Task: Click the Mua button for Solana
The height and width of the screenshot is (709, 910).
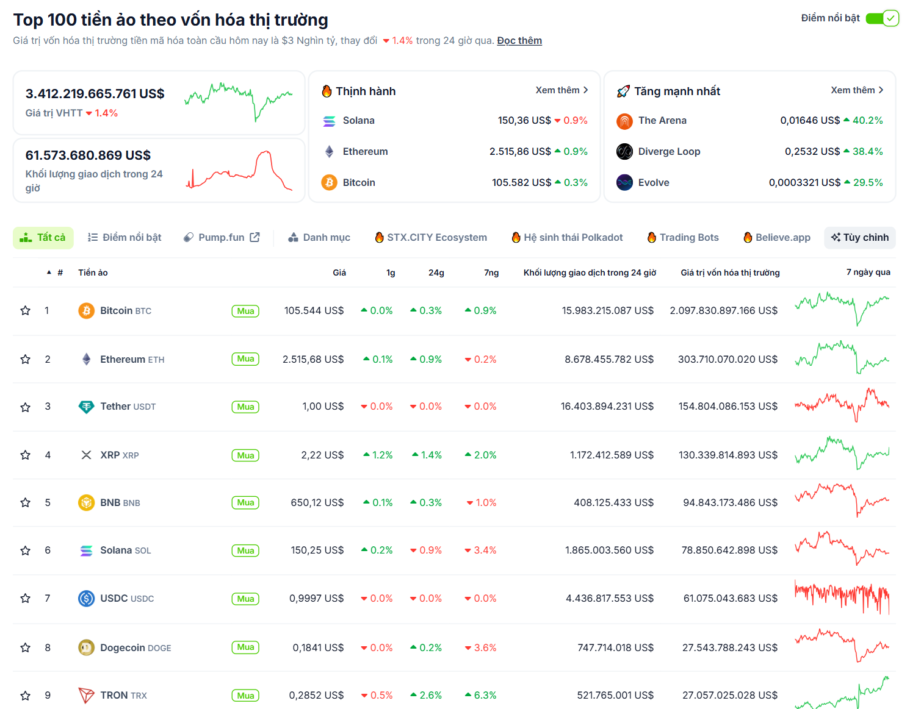Action: coord(245,550)
